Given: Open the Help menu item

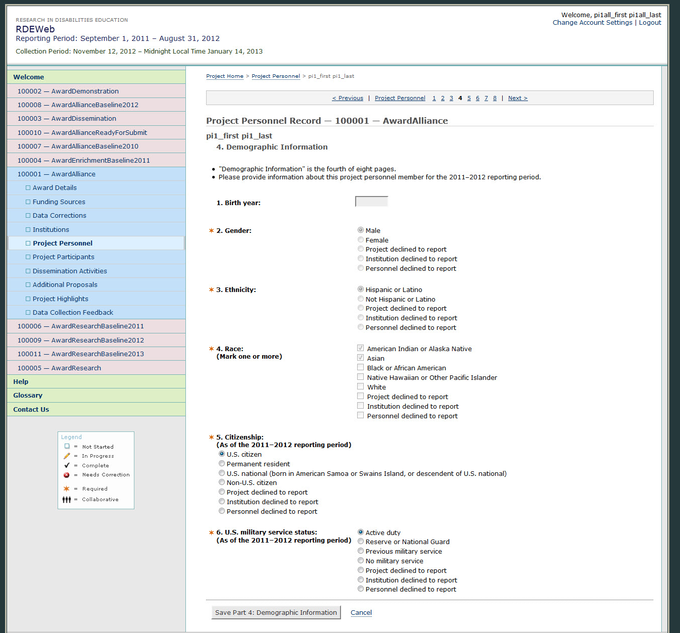Looking at the screenshot, I should (x=21, y=382).
